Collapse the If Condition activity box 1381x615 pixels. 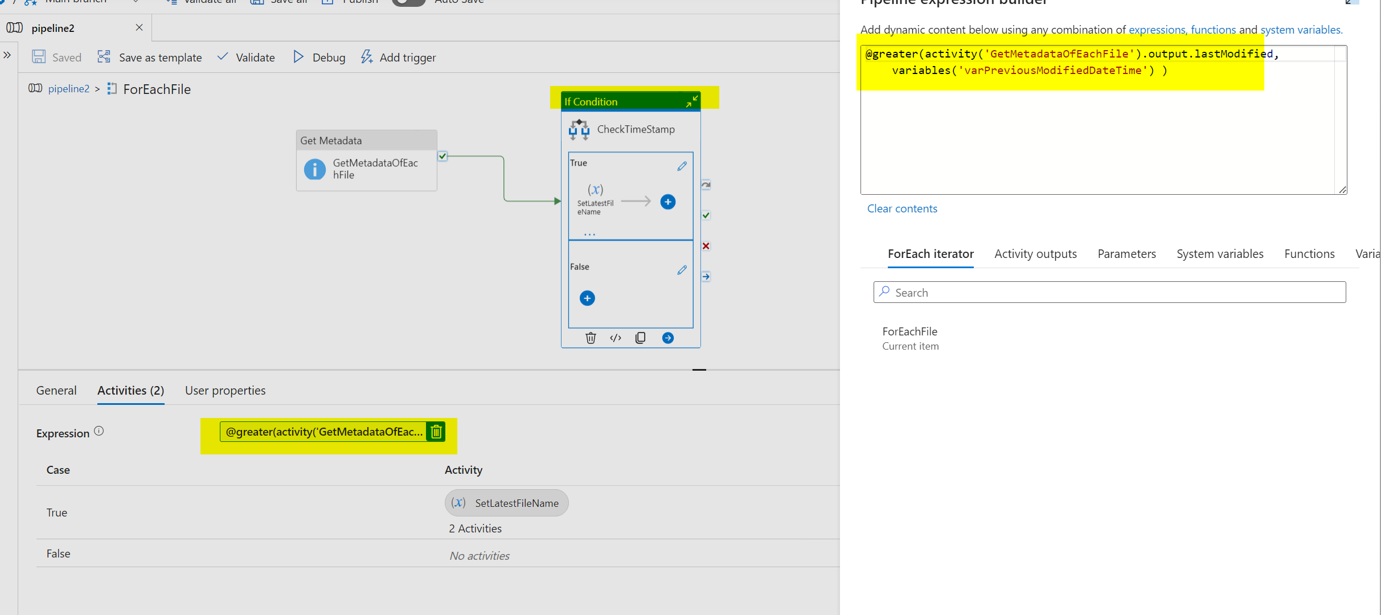(x=691, y=101)
